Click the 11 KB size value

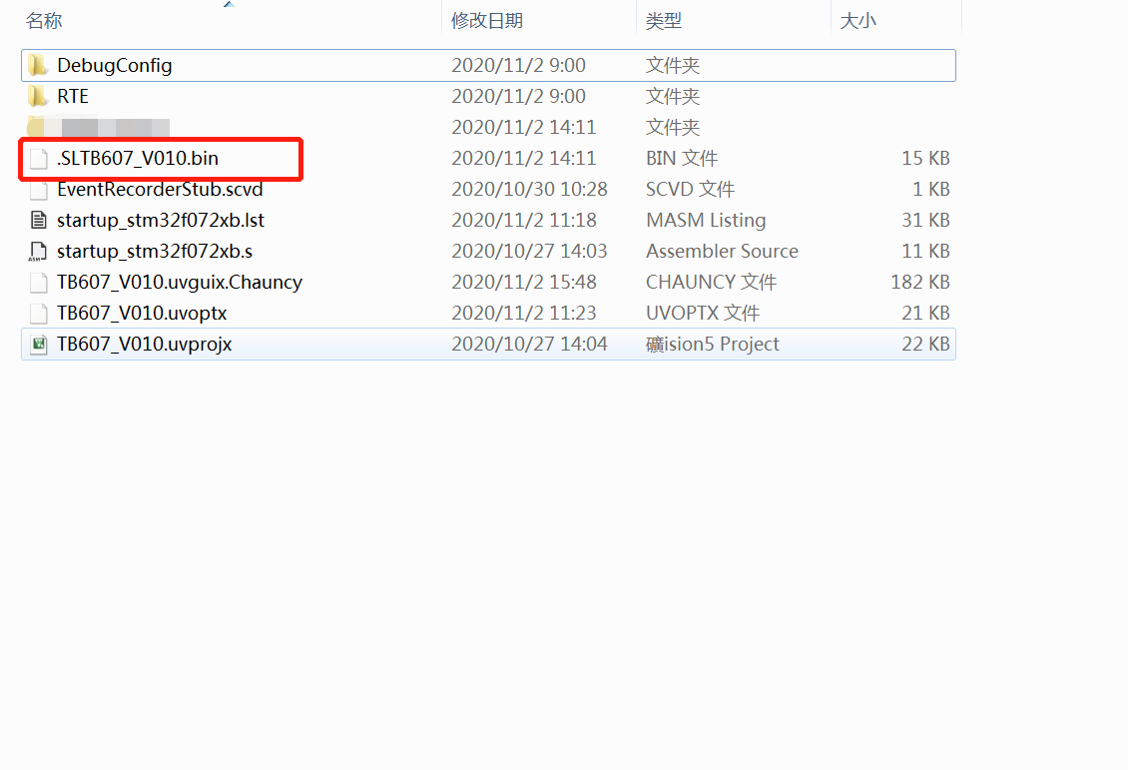pyautogui.click(x=925, y=251)
